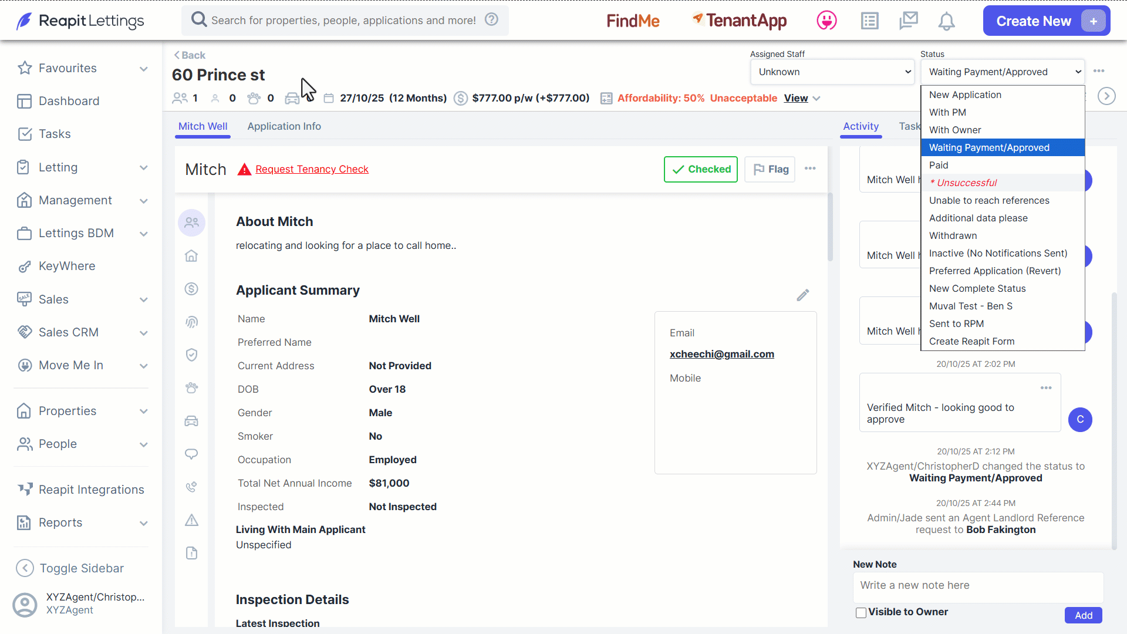Open the Assigned Staff dropdown
The width and height of the screenshot is (1127, 634).
click(x=832, y=72)
